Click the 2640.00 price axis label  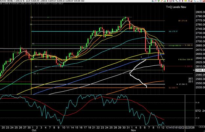tap(200, 58)
